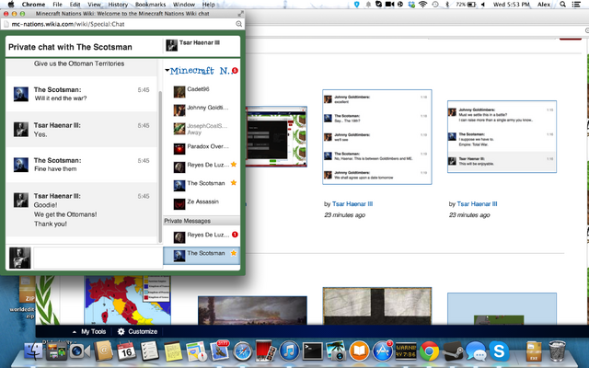Screen dimensions: 589x368
Task: Open Maps from the dock
Action: [196, 351]
